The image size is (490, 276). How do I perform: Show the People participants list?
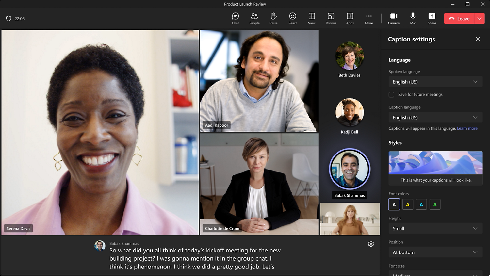click(254, 18)
